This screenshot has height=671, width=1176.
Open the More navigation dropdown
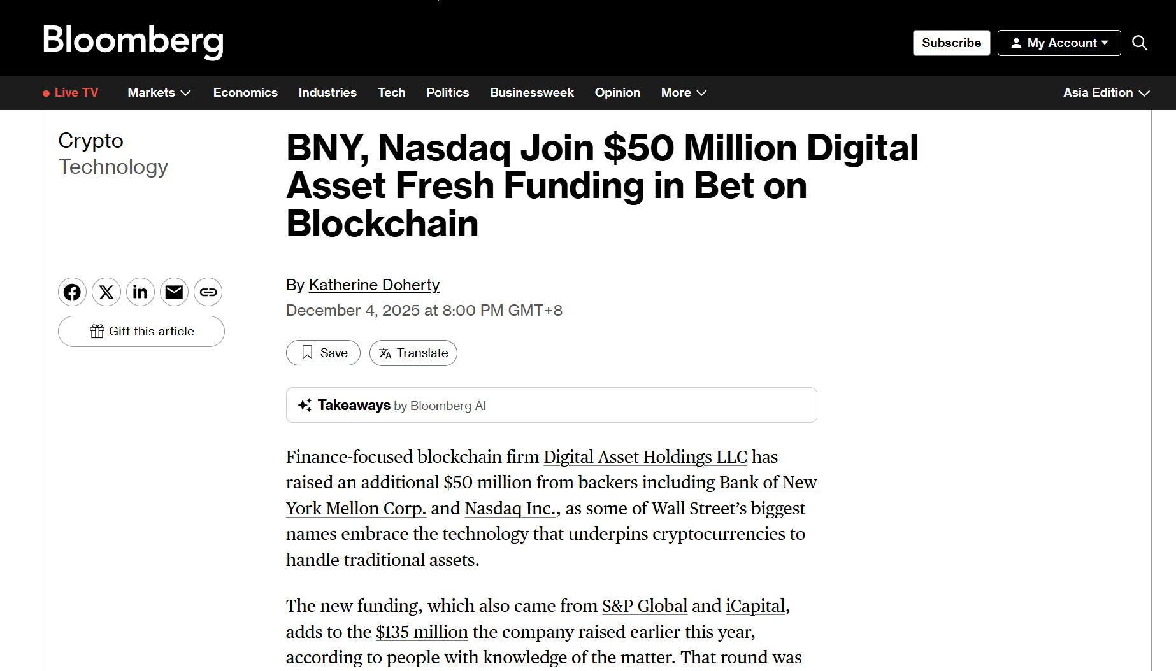pyautogui.click(x=684, y=93)
